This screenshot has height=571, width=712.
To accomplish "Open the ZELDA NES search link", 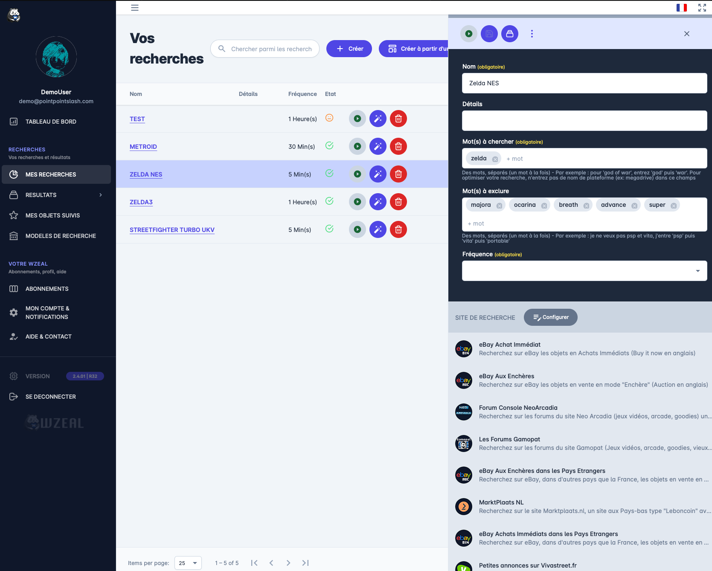I will [x=146, y=174].
